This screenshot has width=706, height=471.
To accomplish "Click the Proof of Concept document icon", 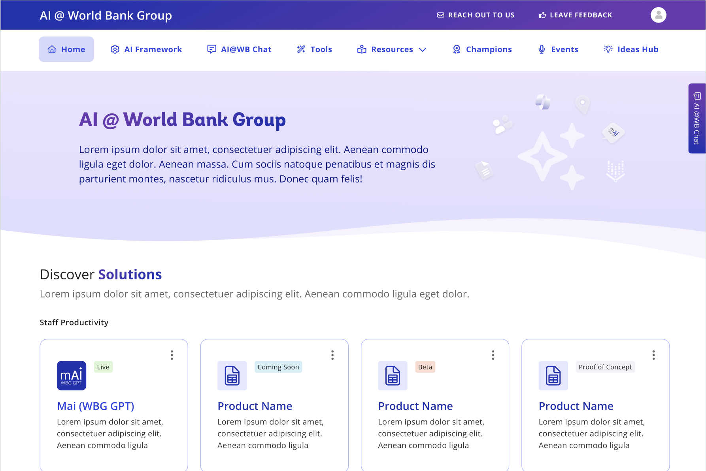I will point(553,375).
